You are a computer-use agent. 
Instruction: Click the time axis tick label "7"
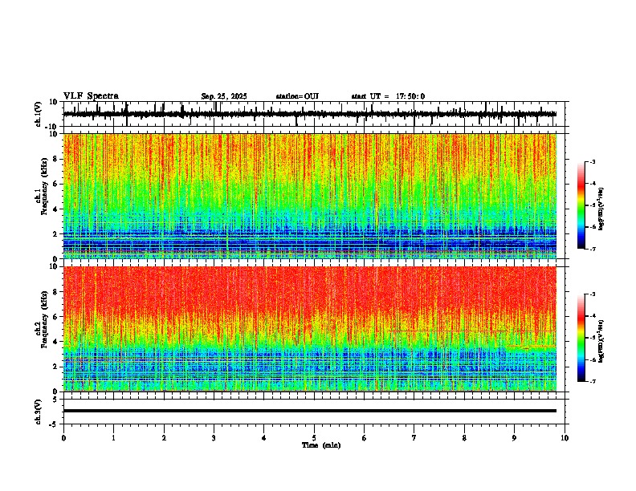click(414, 438)
